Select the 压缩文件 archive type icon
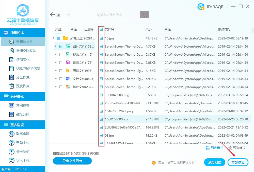254x172 pixels. (x=68, y=71)
